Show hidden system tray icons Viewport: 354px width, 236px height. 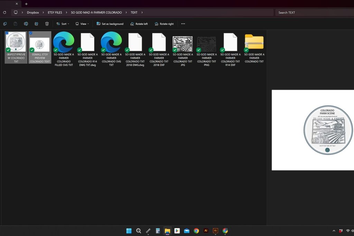334,231
